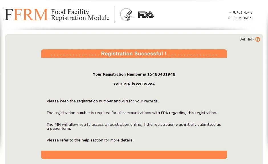The image size is (268, 164).
Task: Select the PIN value ccFB92eA
Action: click(x=145, y=84)
